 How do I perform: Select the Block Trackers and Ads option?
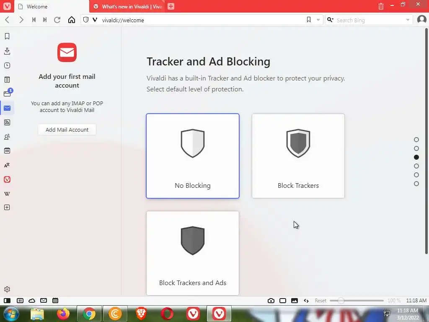pyautogui.click(x=193, y=253)
